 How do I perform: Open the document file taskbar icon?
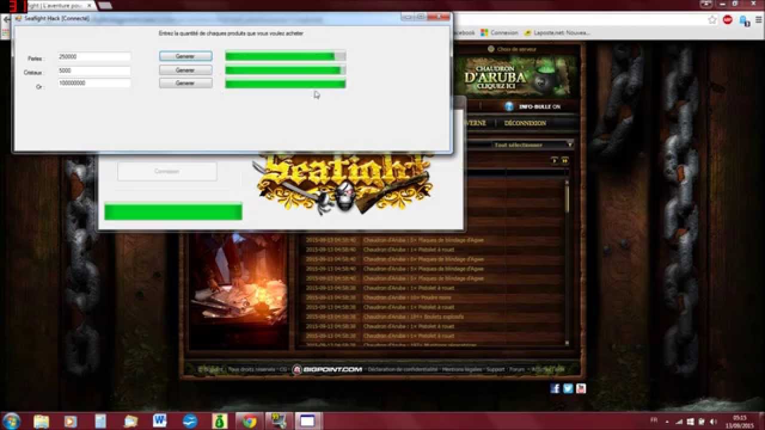click(x=100, y=421)
